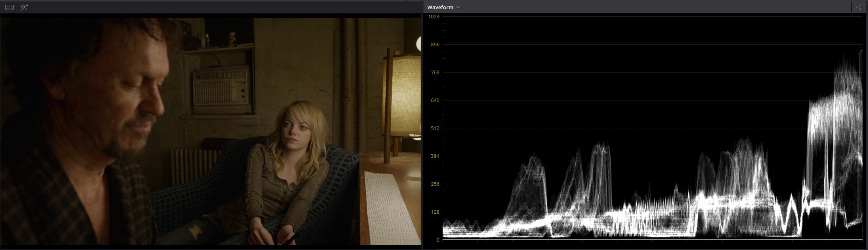868x250 pixels.
Task: Click the 896 scale label
Action: (435, 44)
